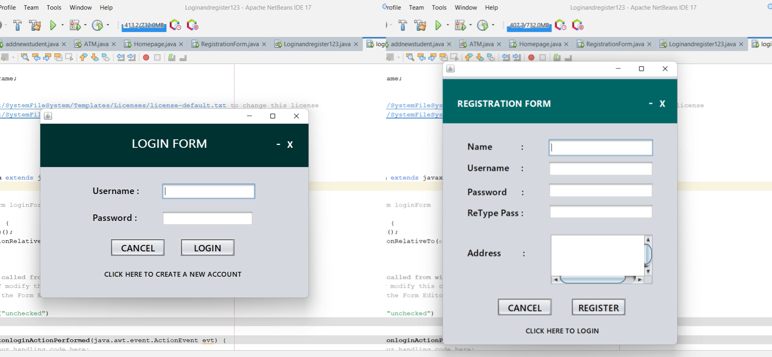The width and height of the screenshot is (772, 357).
Task: Open Window menu in right IDE
Action: click(466, 8)
